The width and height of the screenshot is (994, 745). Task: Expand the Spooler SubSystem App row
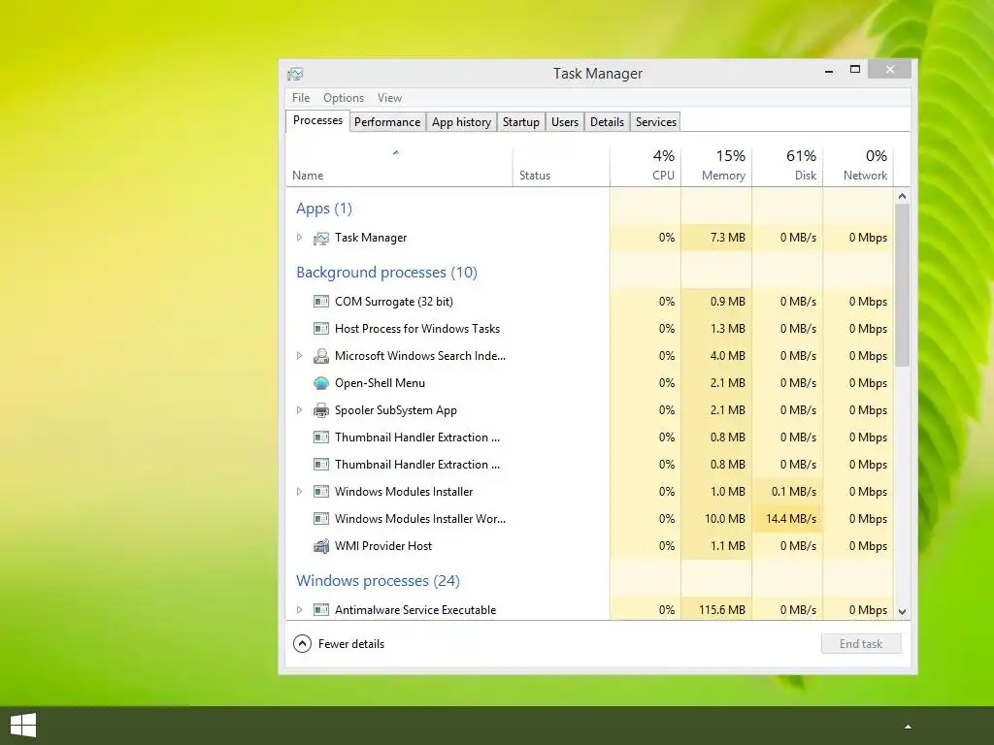(299, 410)
